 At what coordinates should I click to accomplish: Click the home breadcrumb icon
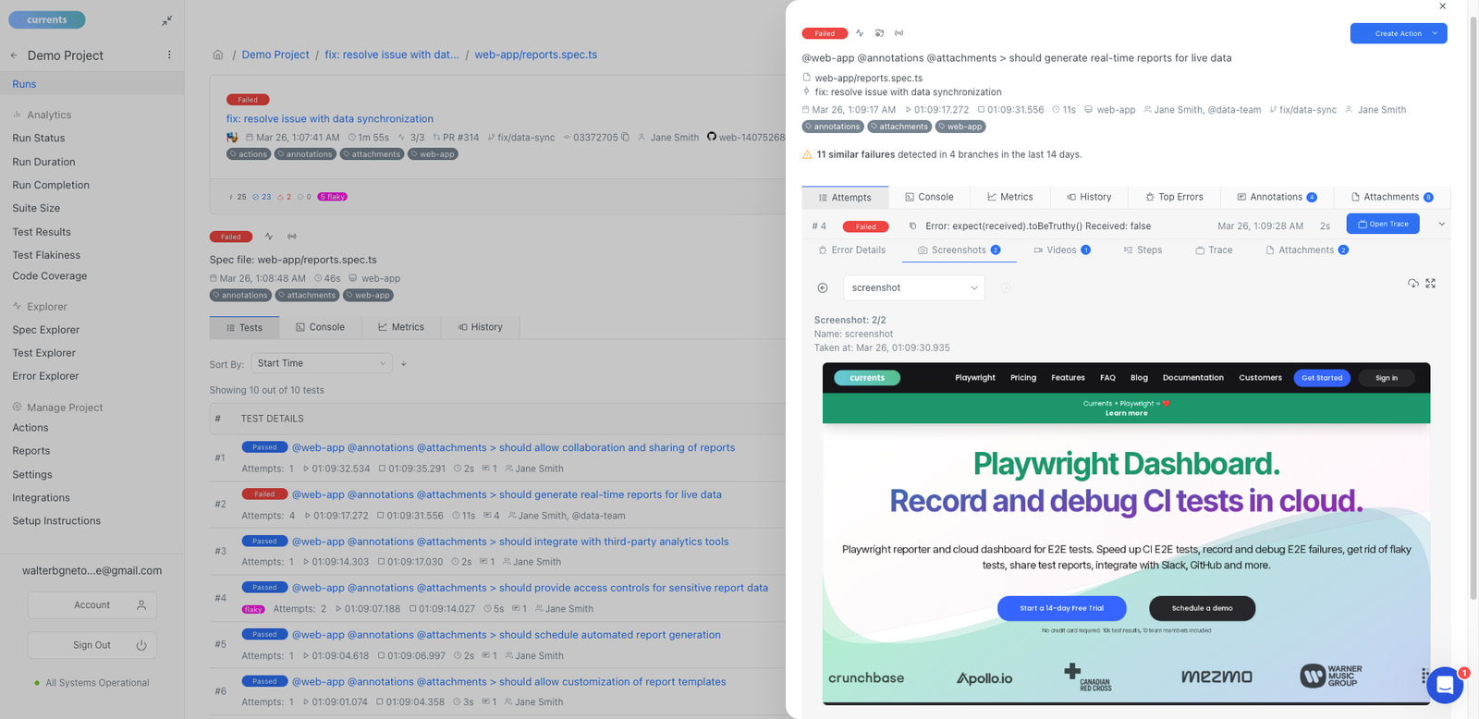coord(218,55)
